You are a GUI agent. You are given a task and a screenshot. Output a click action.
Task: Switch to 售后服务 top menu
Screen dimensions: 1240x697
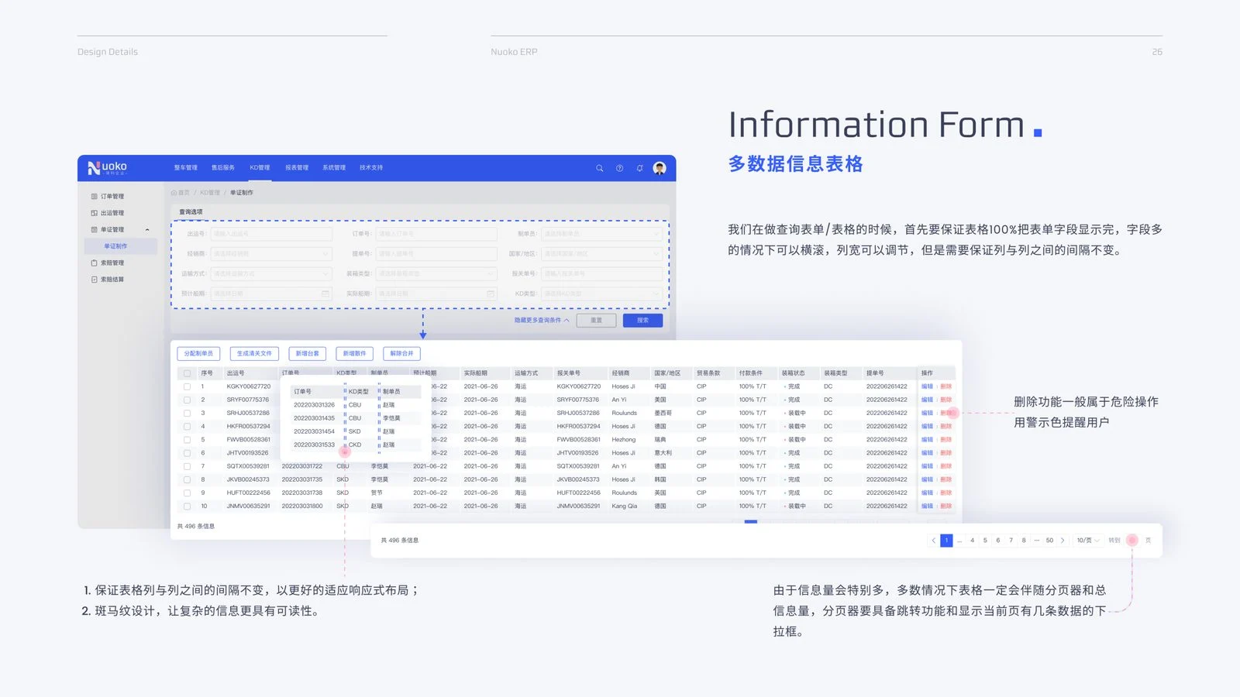coord(222,168)
